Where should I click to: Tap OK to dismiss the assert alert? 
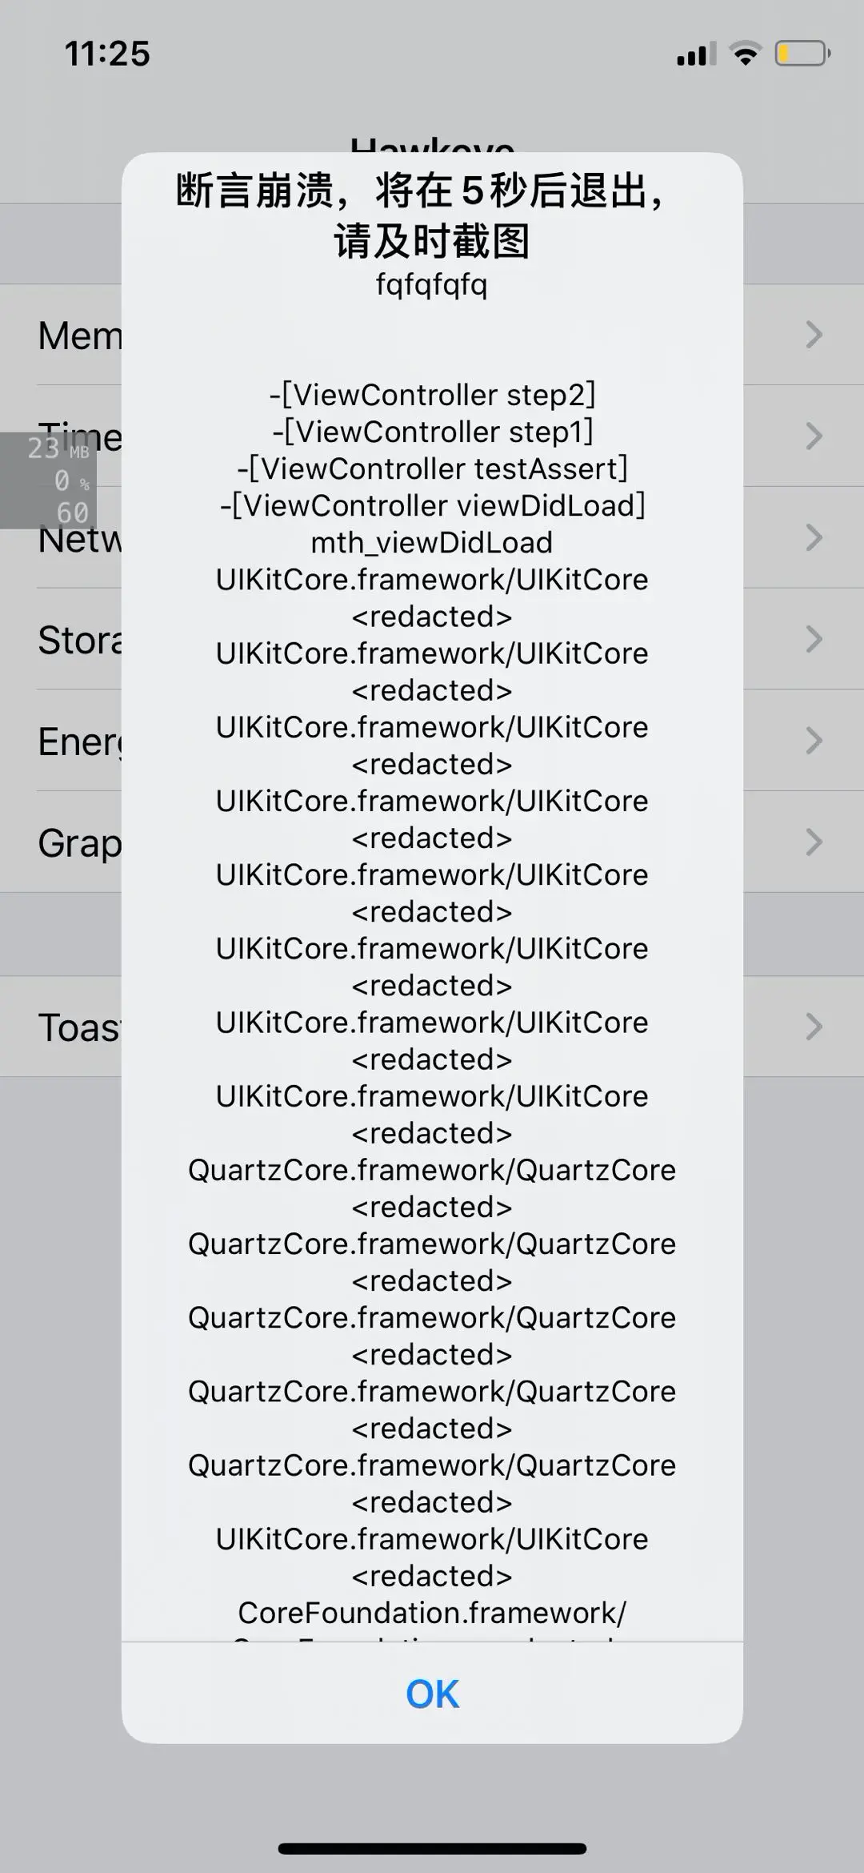[x=432, y=1694]
